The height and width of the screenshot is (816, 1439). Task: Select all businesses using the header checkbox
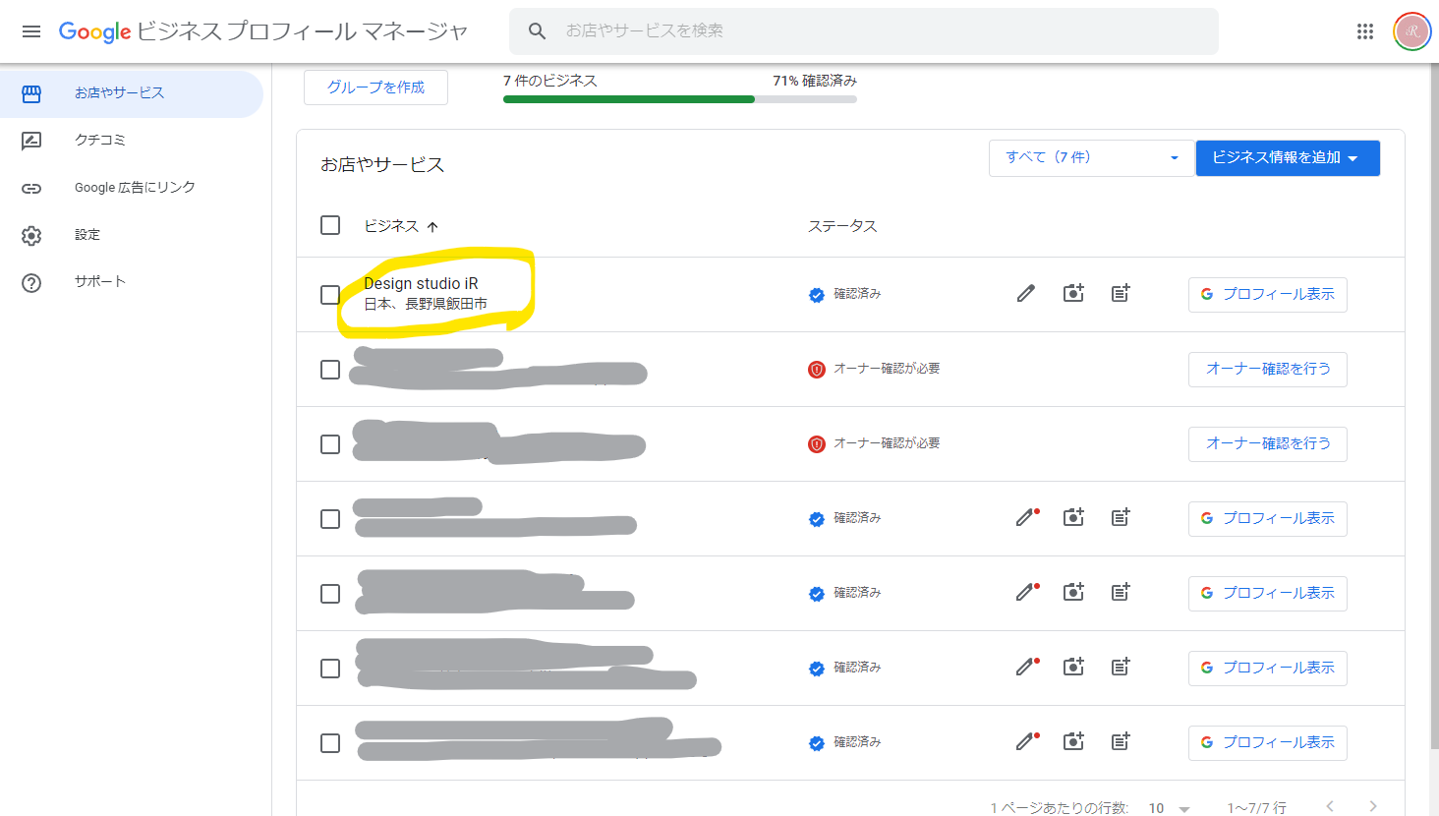(329, 225)
